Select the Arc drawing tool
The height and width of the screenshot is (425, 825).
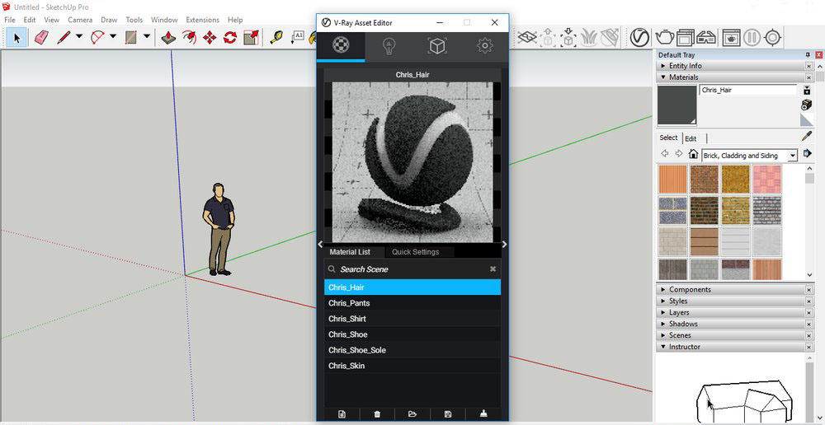[97, 37]
